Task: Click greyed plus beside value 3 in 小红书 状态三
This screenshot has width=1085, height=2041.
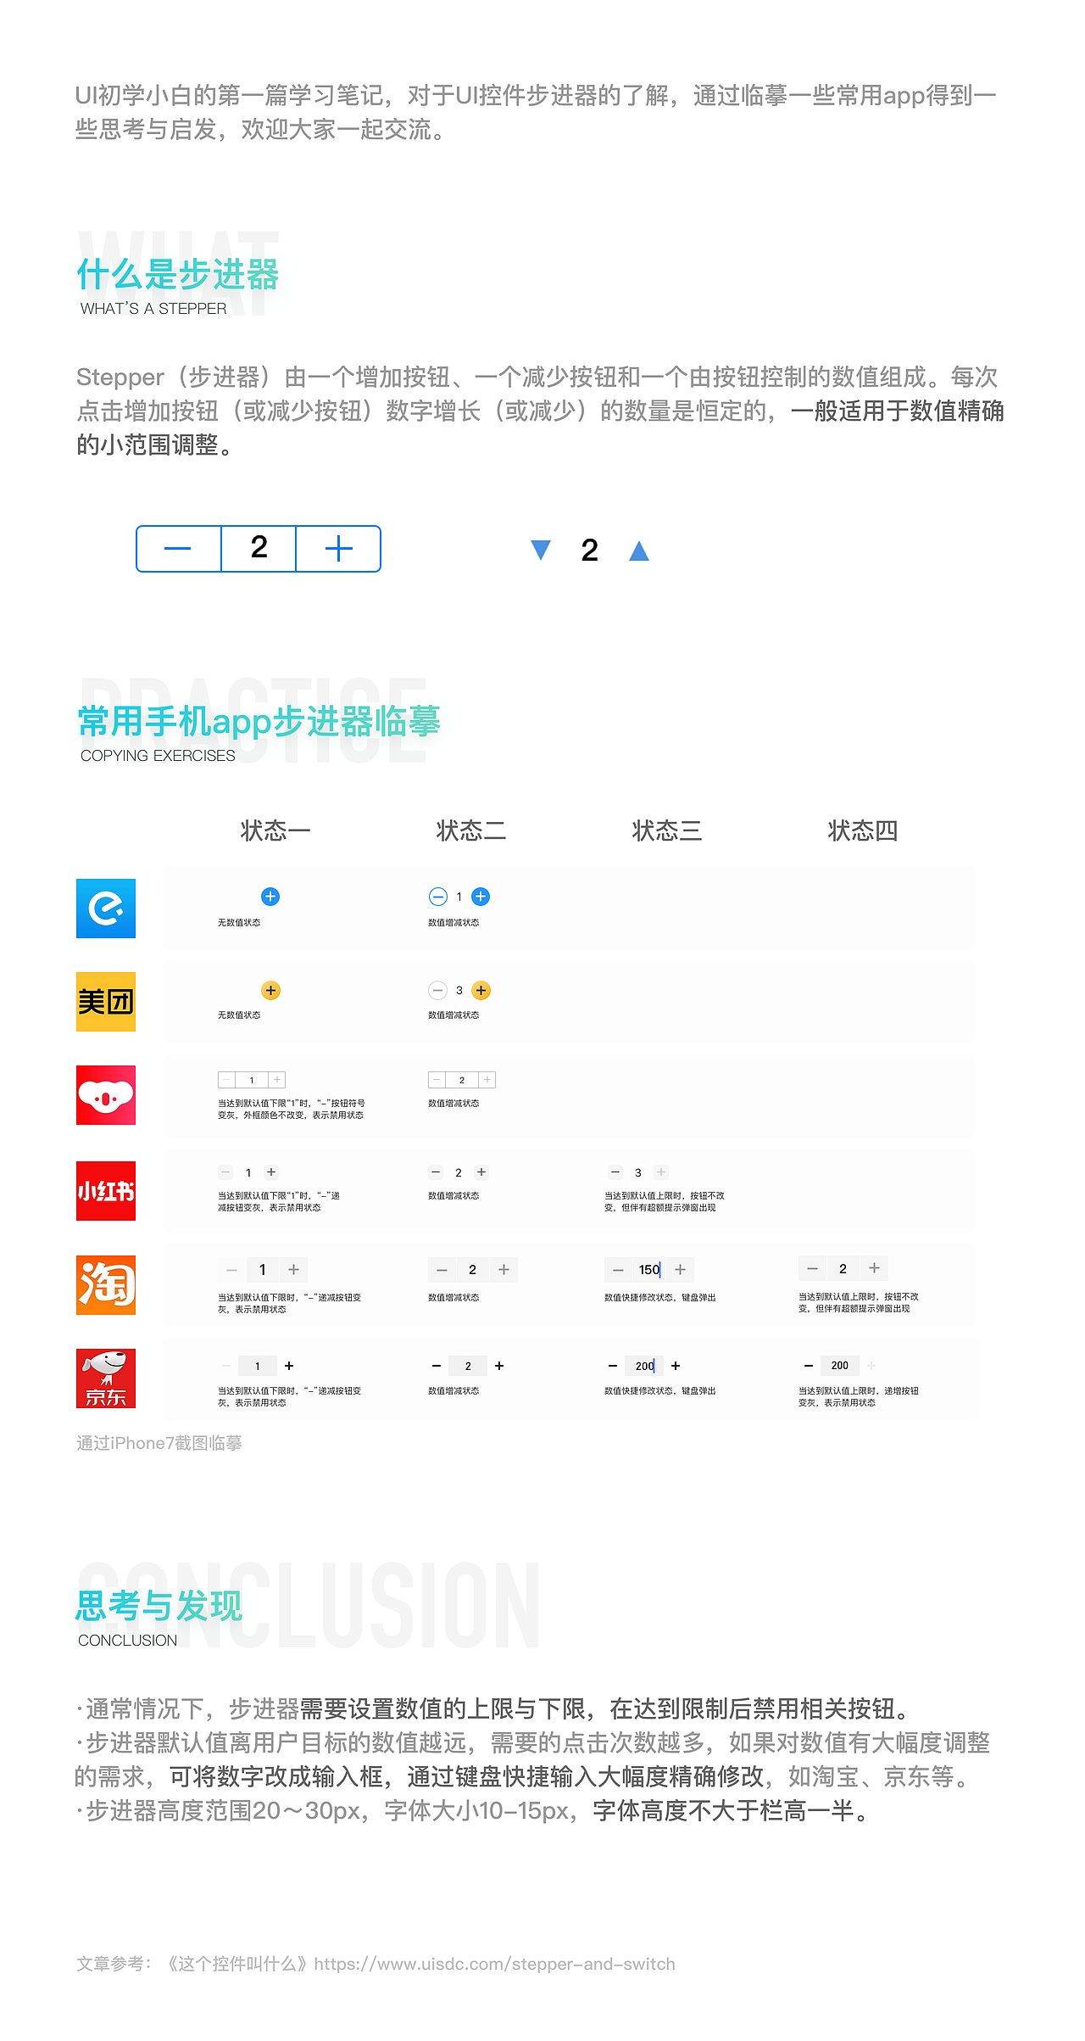Action: [x=661, y=1172]
